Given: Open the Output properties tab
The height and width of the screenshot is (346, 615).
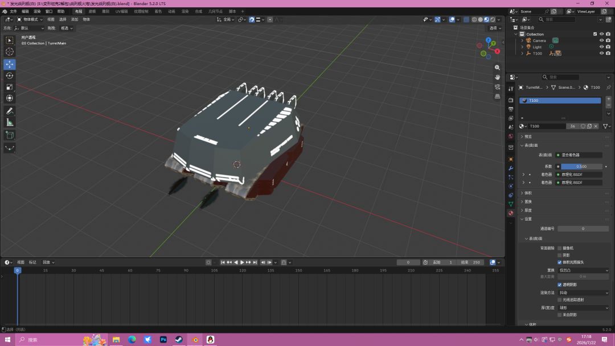Looking at the screenshot, I should pos(511,109).
